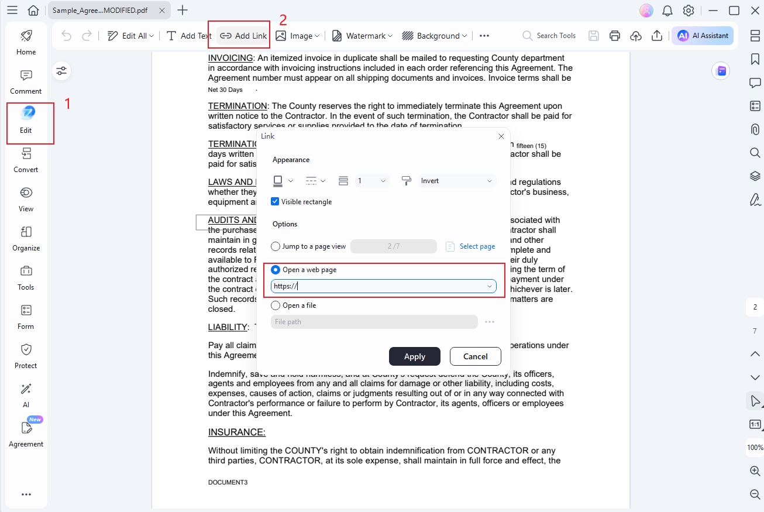The width and height of the screenshot is (764, 512).
Task: Close the Link dialog
Action: click(x=501, y=136)
